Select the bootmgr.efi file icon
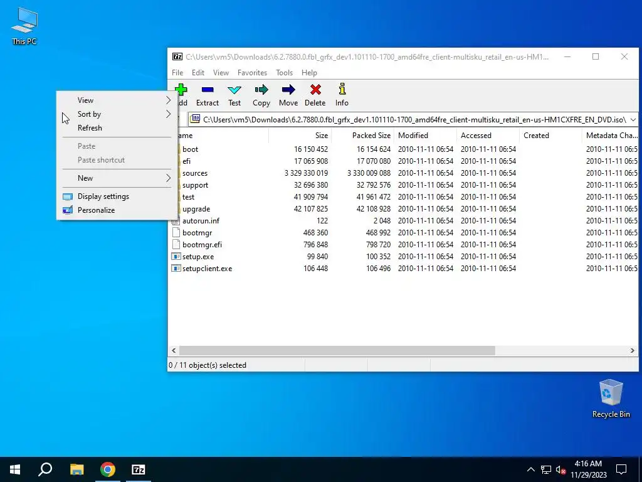The image size is (642, 482). (176, 244)
